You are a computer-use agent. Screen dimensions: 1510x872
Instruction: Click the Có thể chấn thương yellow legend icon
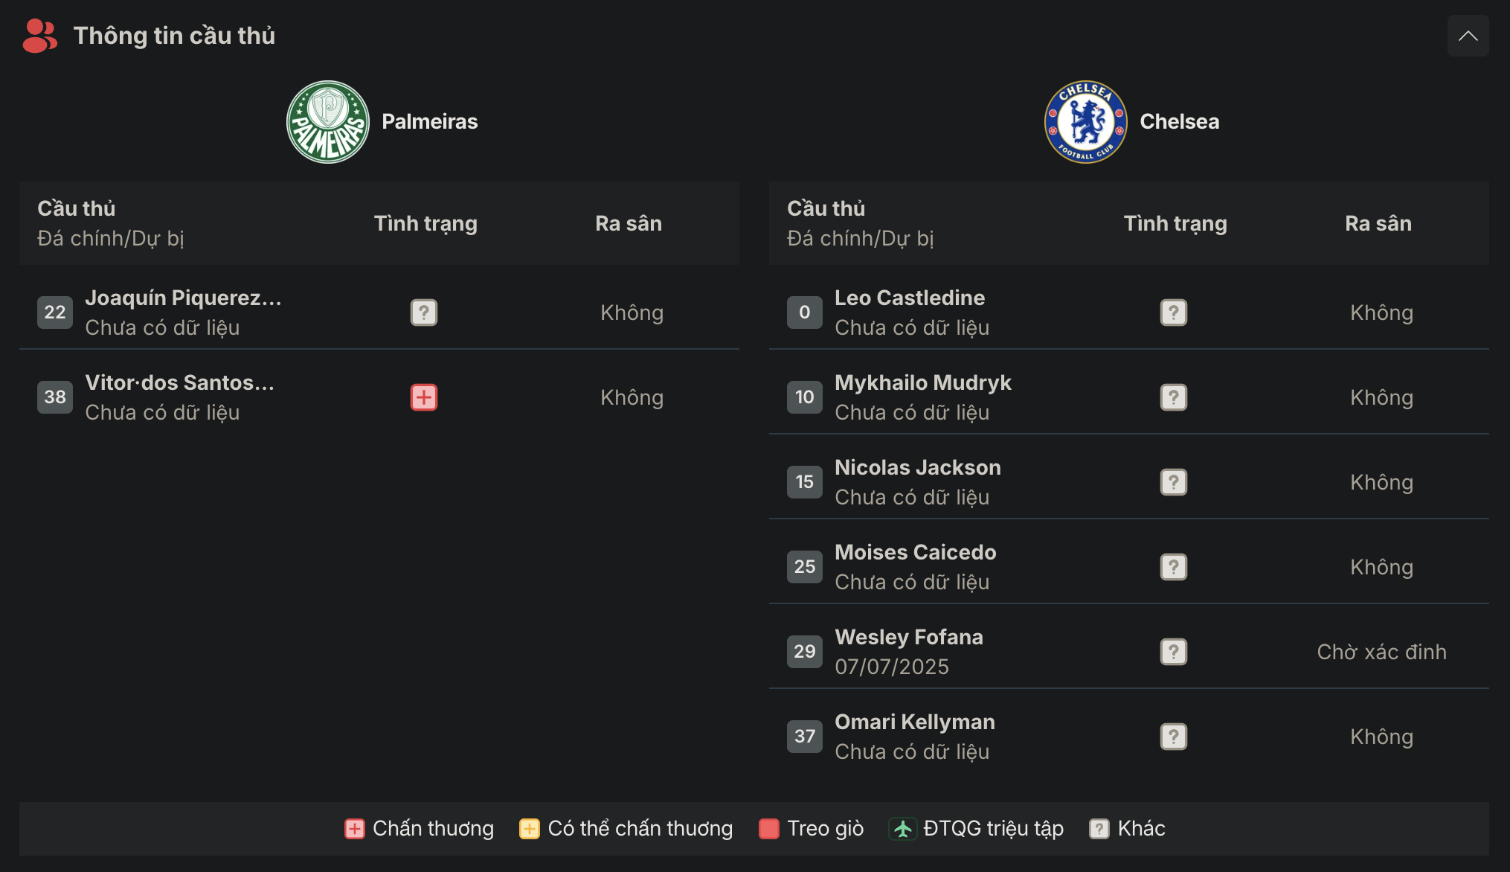point(530,829)
